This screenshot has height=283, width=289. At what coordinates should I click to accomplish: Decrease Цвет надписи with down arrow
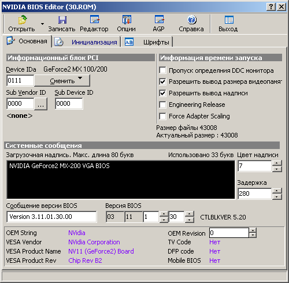click(x=277, y=169)
